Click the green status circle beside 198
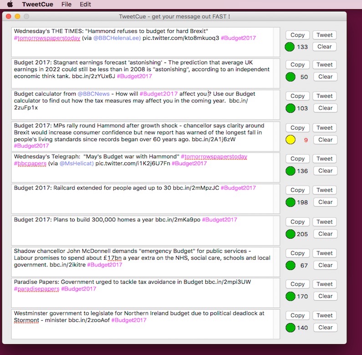 291,202
